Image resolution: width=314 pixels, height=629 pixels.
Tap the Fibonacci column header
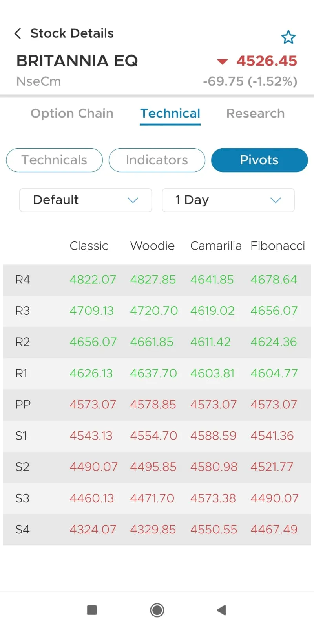(x=278, y=246)
